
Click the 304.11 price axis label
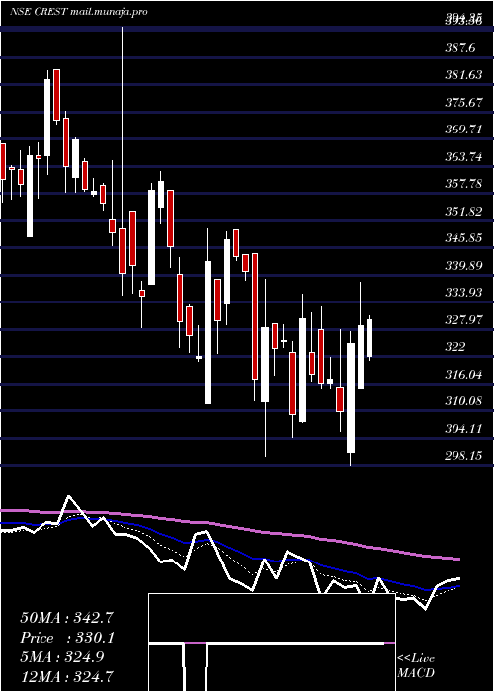(x=463, y=429)
